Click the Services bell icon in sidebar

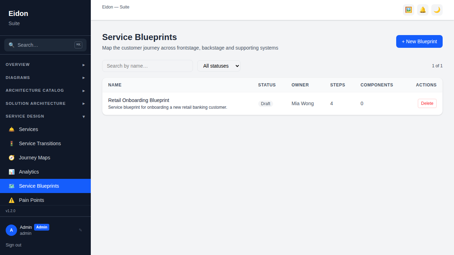tap(12, 129)
